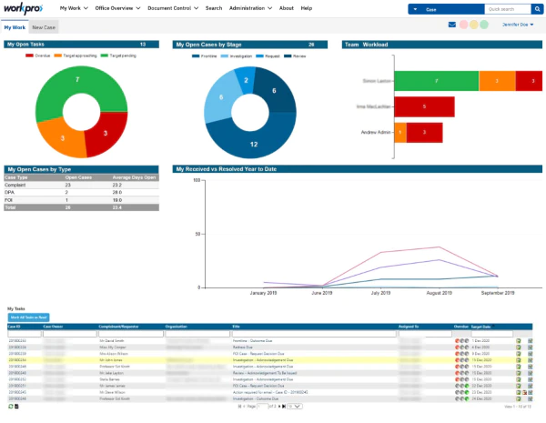Click the Quick search input field

tap(508, 9)
